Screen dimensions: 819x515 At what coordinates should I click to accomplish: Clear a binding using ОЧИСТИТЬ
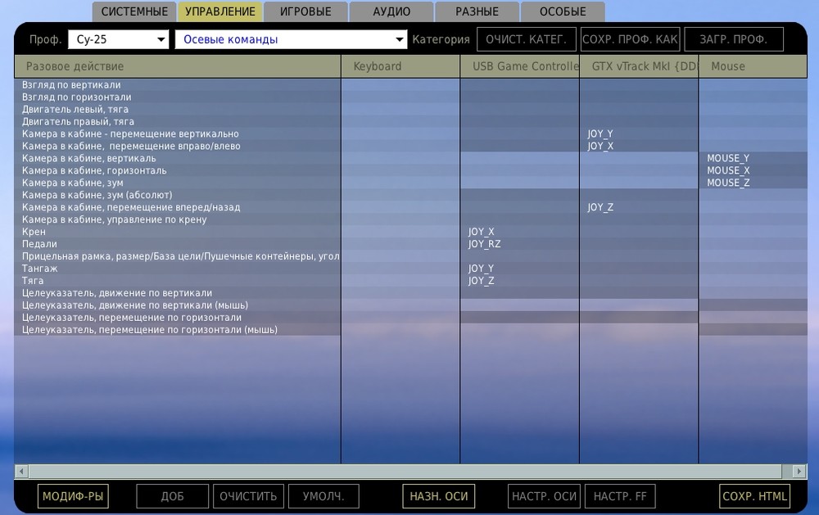tap(248, 495)
